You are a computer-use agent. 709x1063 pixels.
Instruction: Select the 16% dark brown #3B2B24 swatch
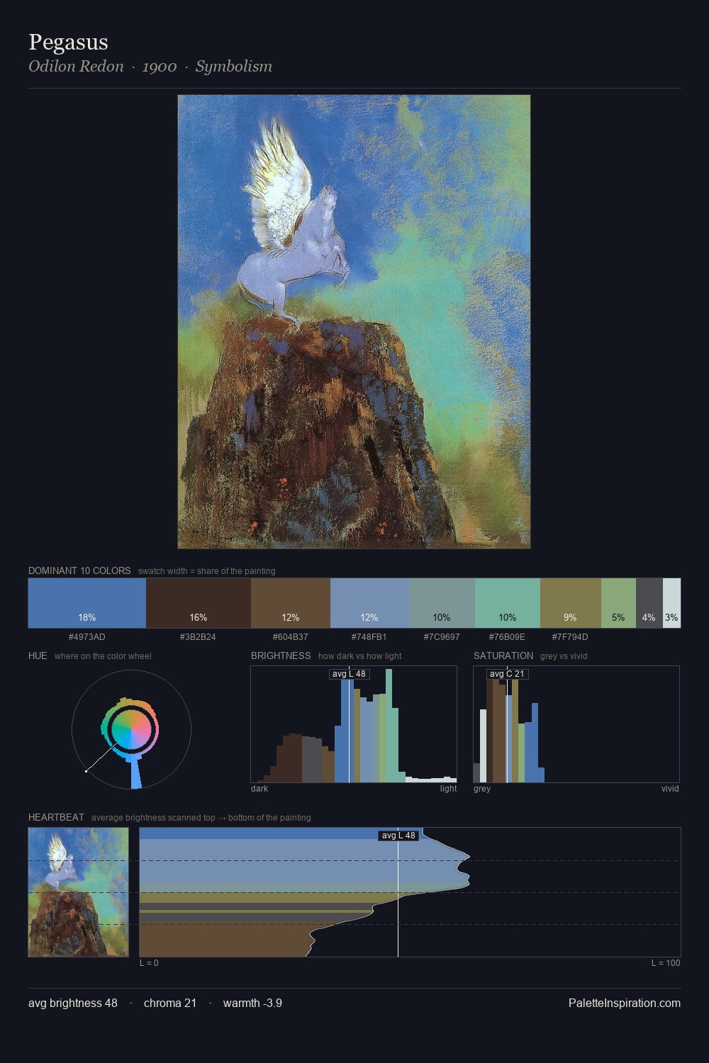(199, 603)
